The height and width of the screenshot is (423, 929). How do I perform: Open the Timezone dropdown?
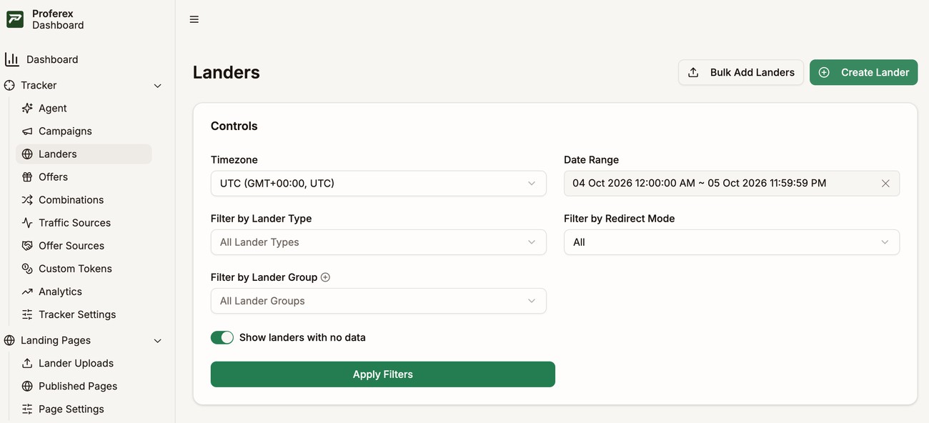pyautogui.click(x=379, y=183)
